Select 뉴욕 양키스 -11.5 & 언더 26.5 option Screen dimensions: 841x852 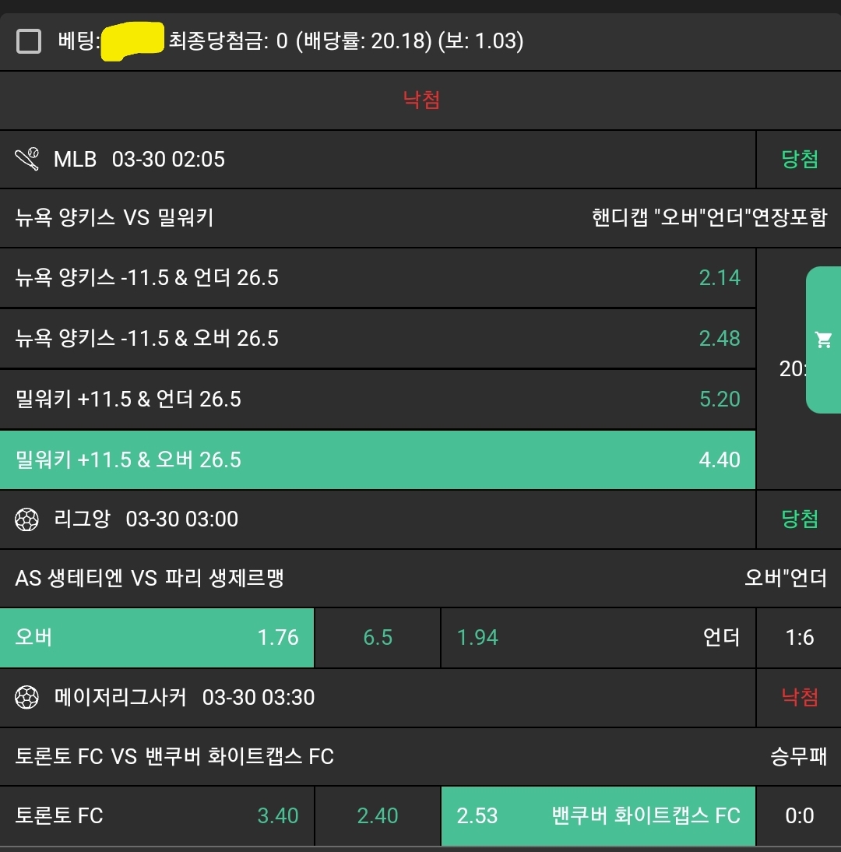[x=378, y=278]
